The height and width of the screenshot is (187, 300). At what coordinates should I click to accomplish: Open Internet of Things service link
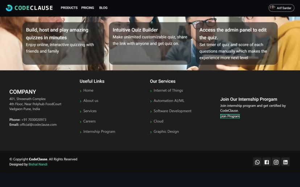[x=168, y=90]
